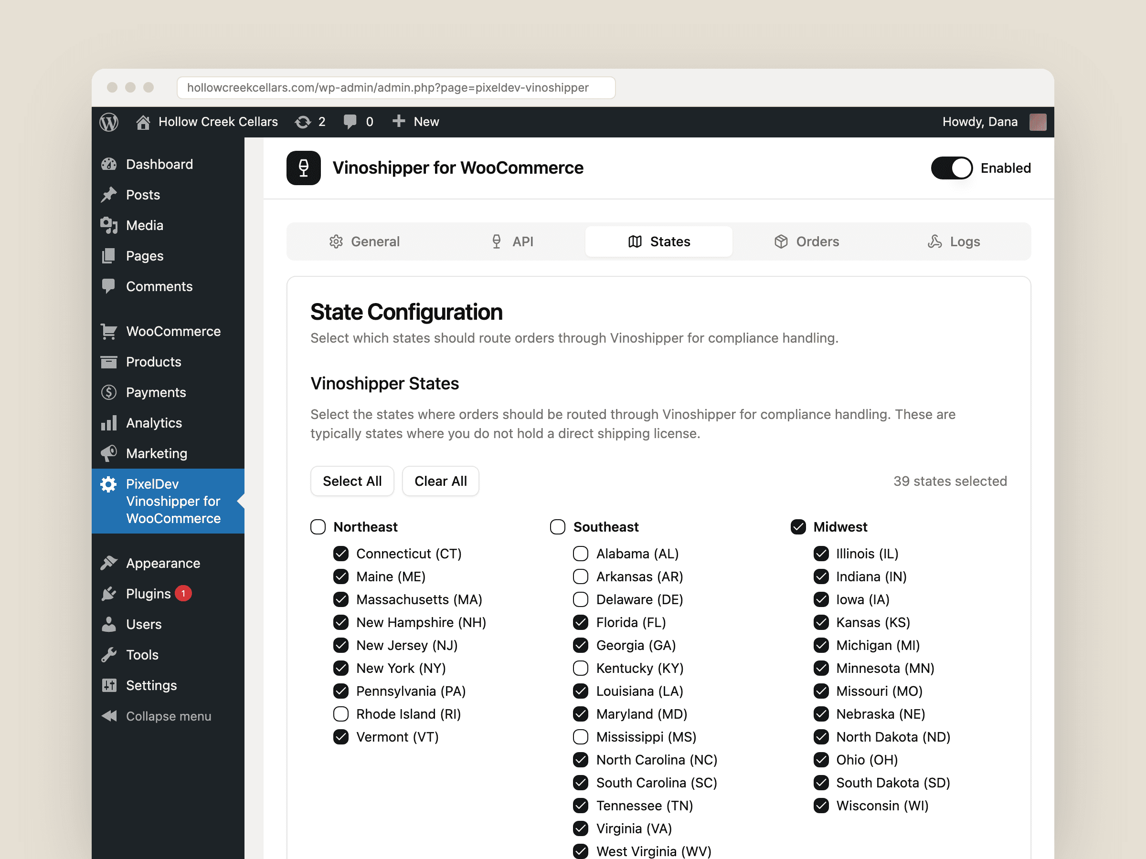The width and height of the screenshot is (1146, 859).
Task: Click the Payments dollar icon
Action: [x=109, y=392]
